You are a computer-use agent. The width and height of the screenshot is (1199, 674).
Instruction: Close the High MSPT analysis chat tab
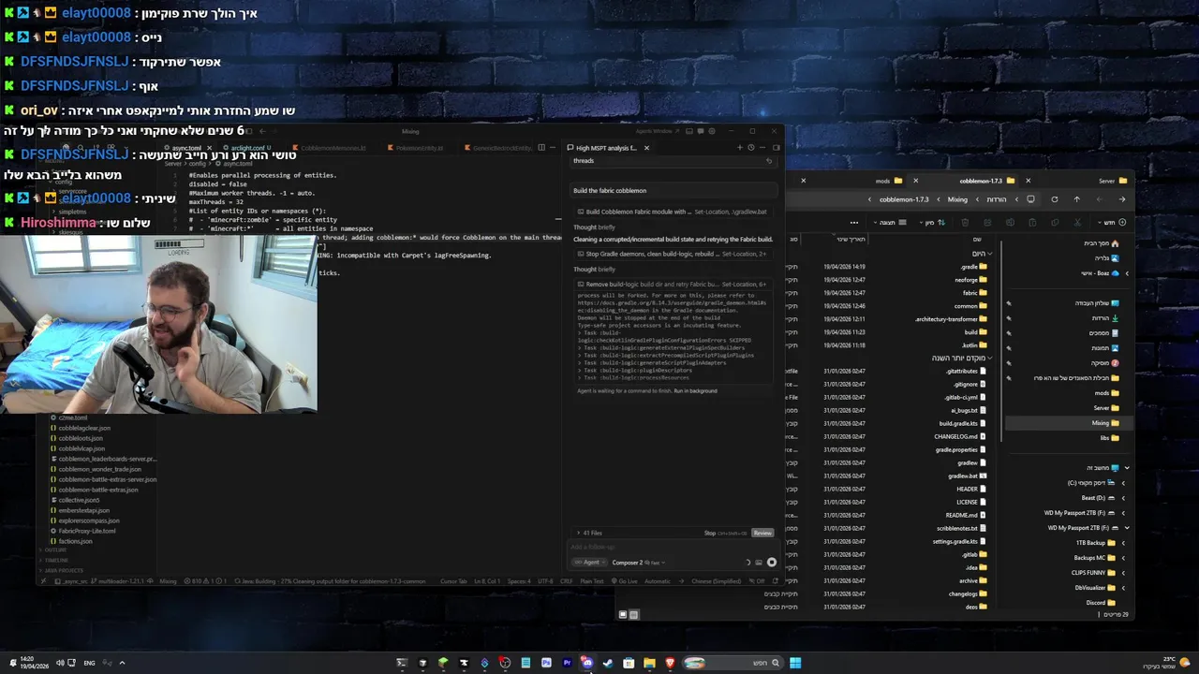tap(645, 148)
